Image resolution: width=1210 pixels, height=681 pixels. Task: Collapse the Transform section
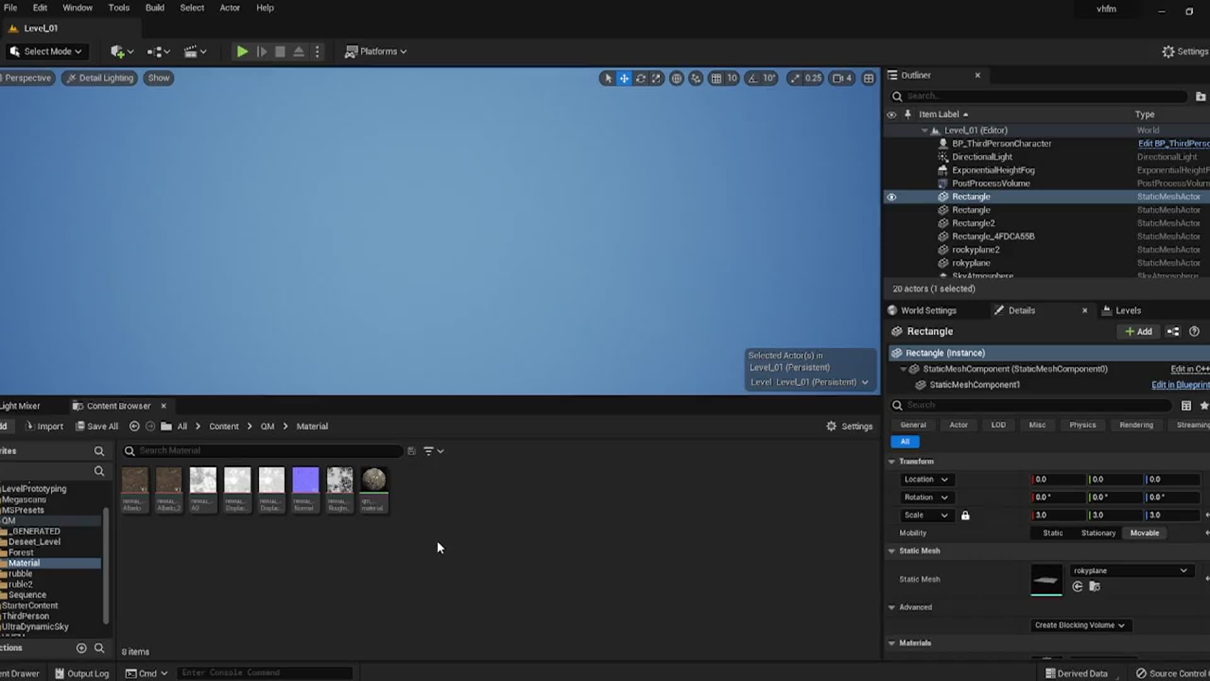(x=891, y=462)
